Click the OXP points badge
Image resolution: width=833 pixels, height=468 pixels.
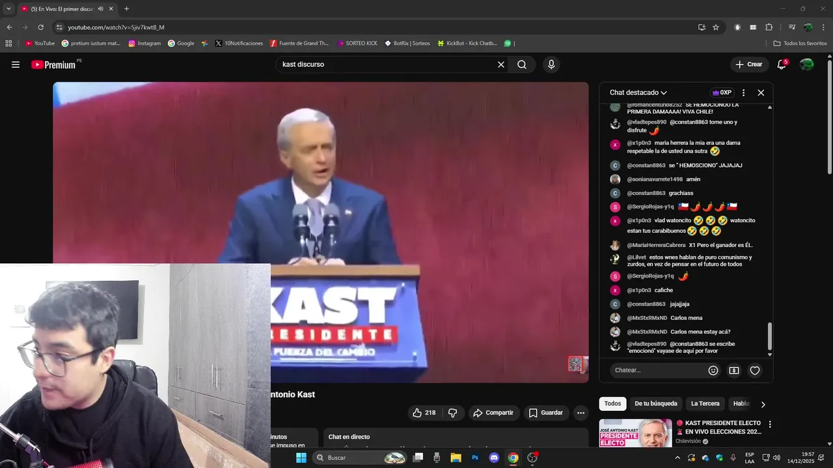coord(722,93)
